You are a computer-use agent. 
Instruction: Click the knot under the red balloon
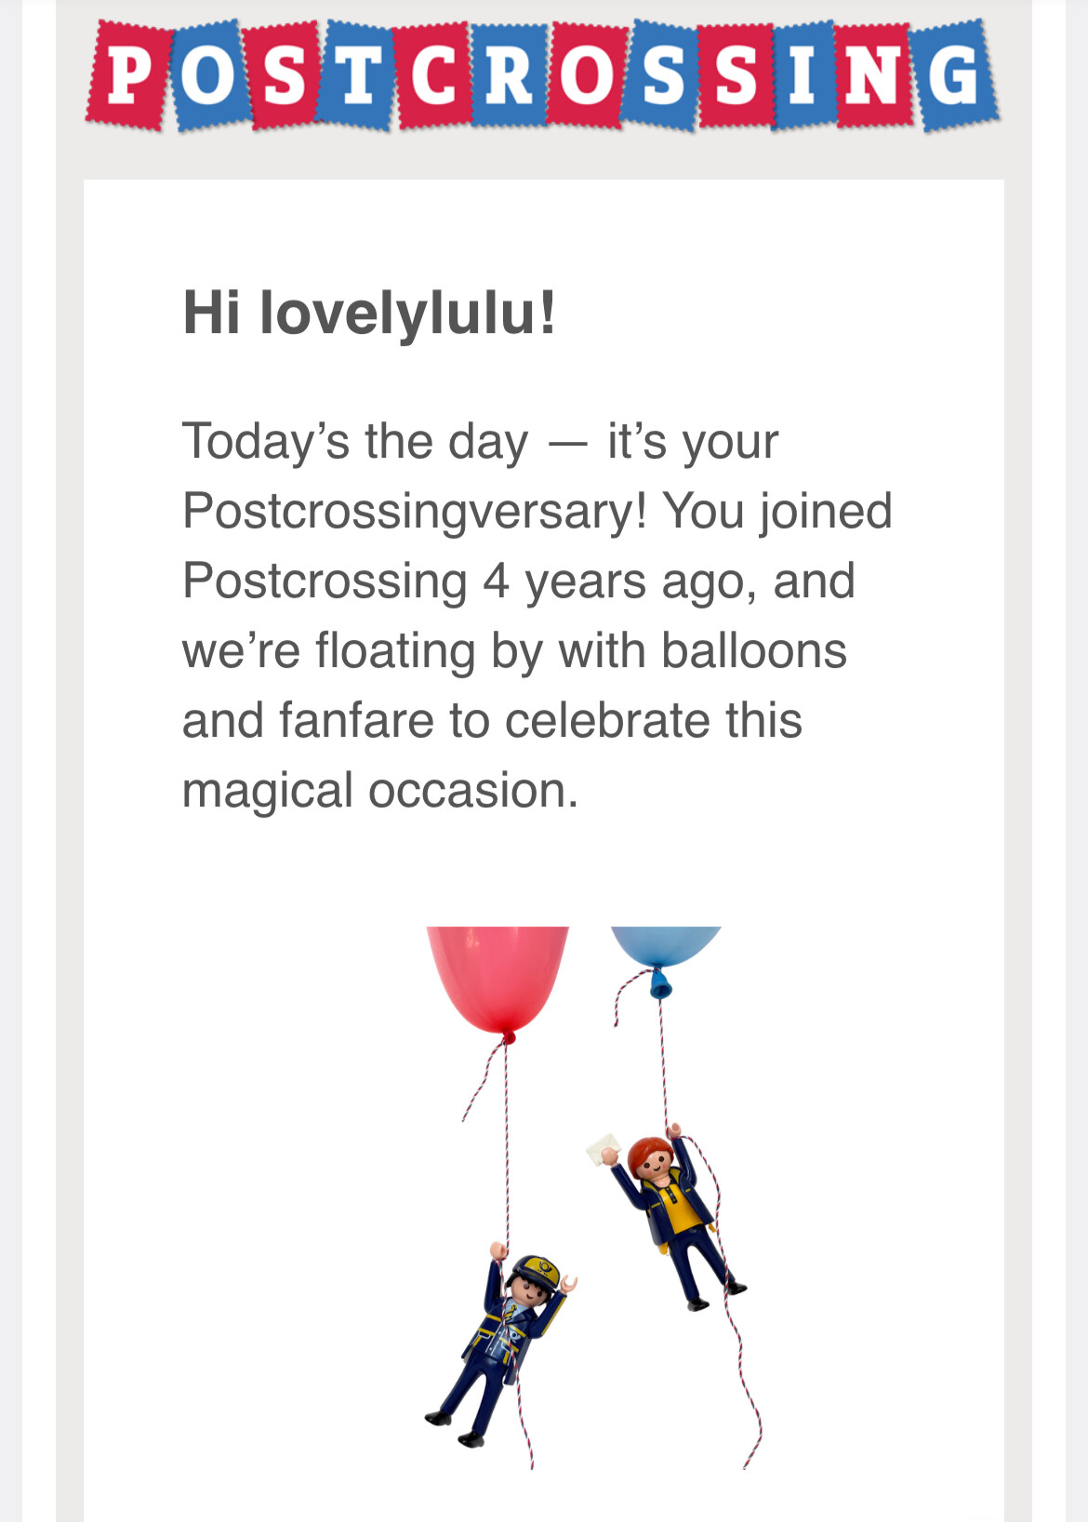pos(508,1035)
